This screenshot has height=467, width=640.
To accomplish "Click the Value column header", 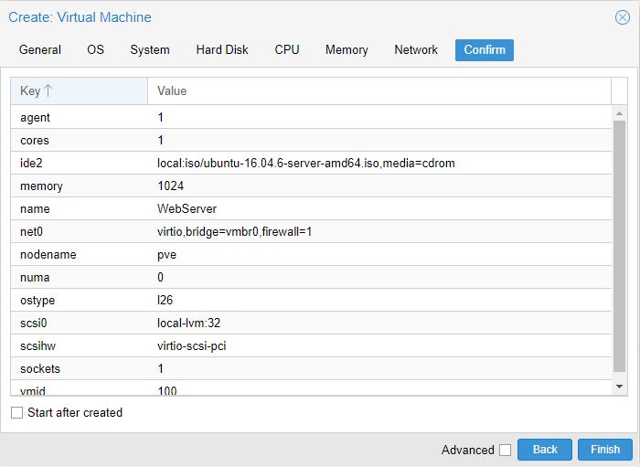I will pyautogui.click(x=379, y=91).
